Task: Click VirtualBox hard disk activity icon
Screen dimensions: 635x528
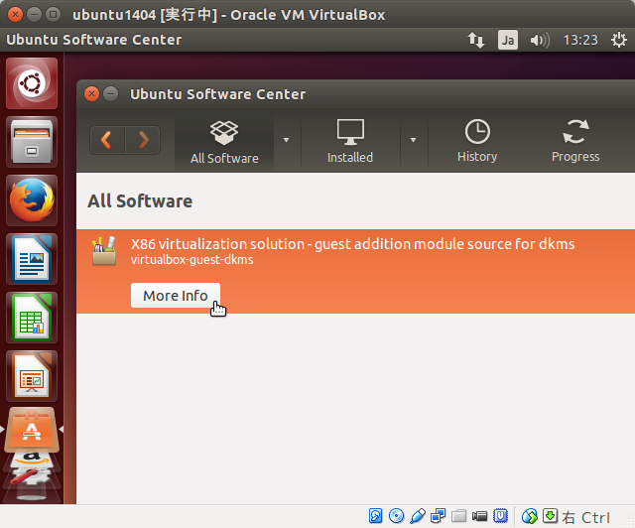Action: (x=375, y=516)
